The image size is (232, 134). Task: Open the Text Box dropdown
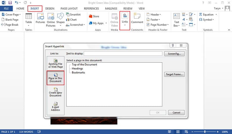click(177, 20)
